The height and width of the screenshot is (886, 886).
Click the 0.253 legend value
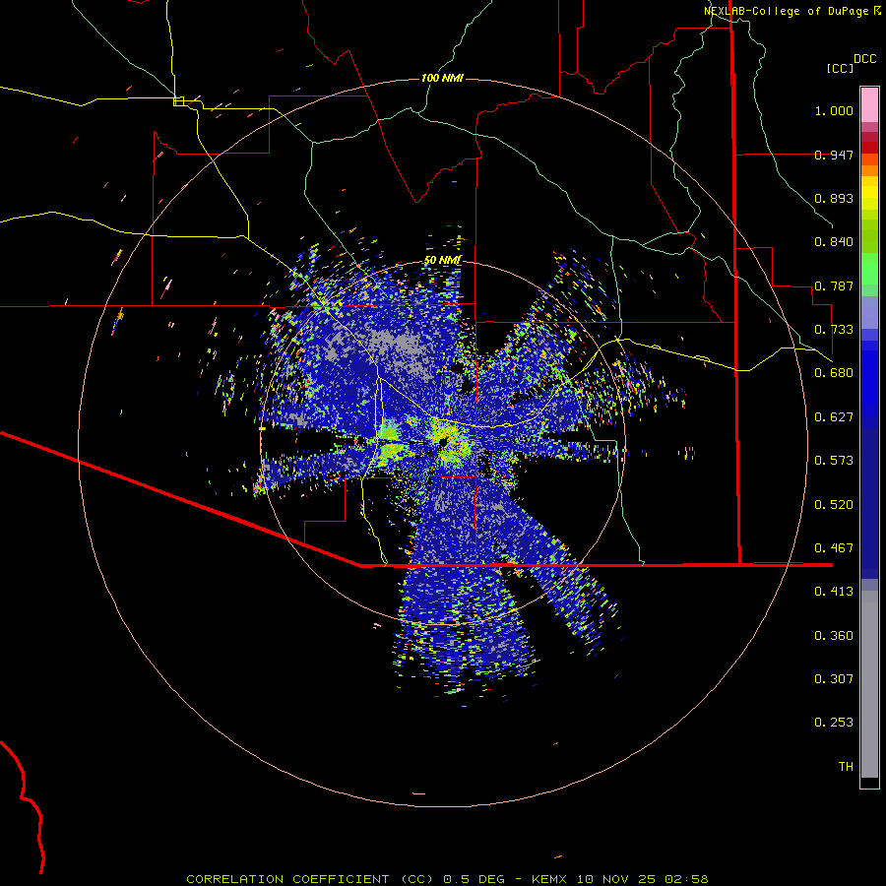[x=834, y=723]
